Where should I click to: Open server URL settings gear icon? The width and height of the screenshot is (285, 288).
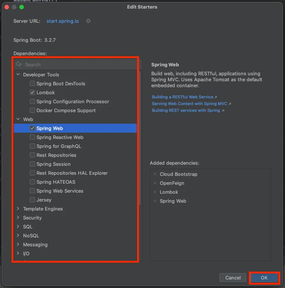point(88,21)
